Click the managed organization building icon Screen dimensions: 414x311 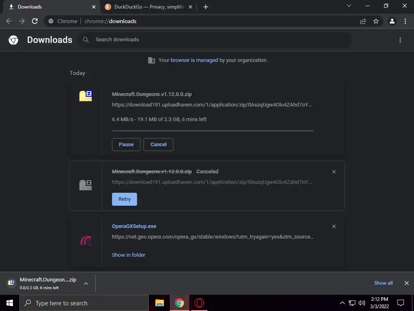(x=152, y=60)
